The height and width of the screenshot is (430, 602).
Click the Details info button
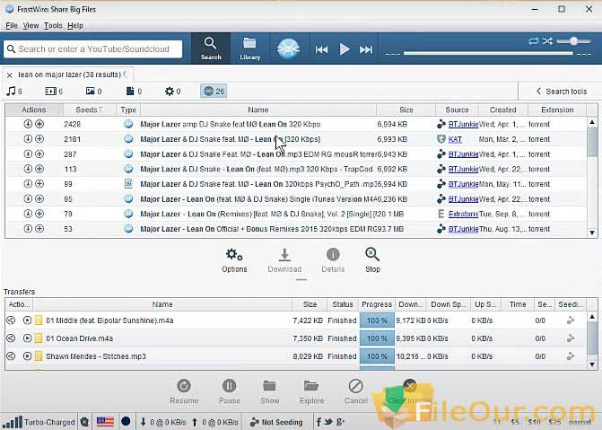[x=333, y=260]
